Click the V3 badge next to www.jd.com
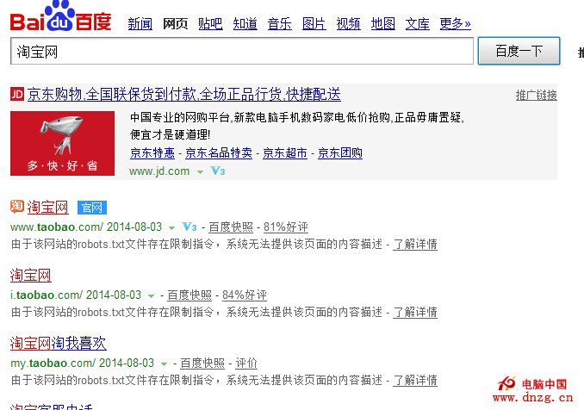584x410 pixels. [218, 171]
